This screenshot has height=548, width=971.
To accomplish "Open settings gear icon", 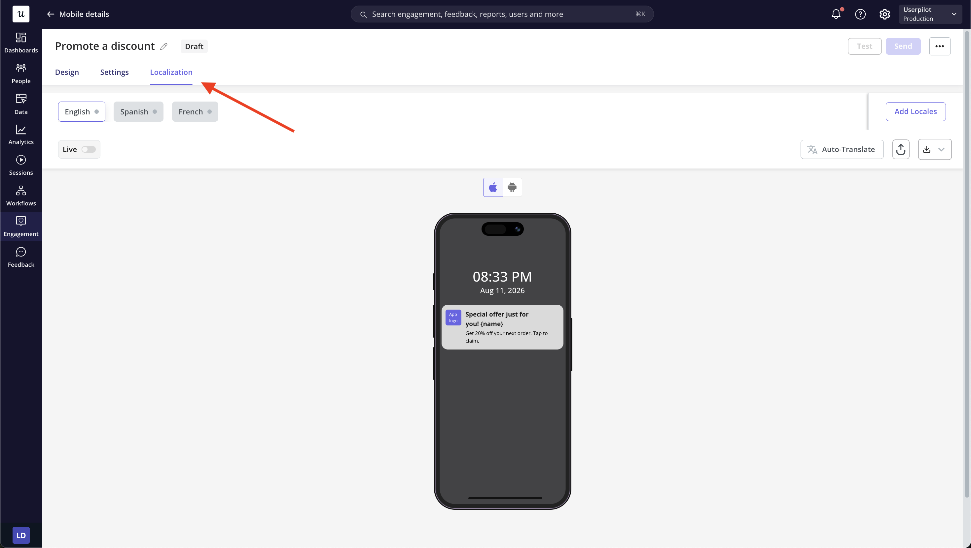I will (885, 14).
